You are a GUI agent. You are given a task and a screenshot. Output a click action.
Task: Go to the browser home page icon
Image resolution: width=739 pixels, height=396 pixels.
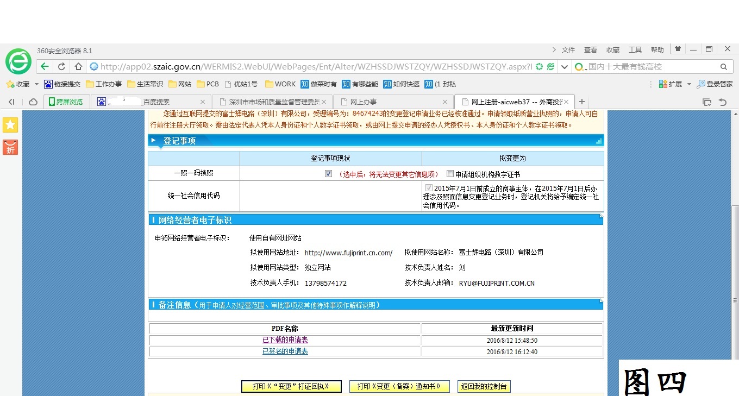point(78,67)
